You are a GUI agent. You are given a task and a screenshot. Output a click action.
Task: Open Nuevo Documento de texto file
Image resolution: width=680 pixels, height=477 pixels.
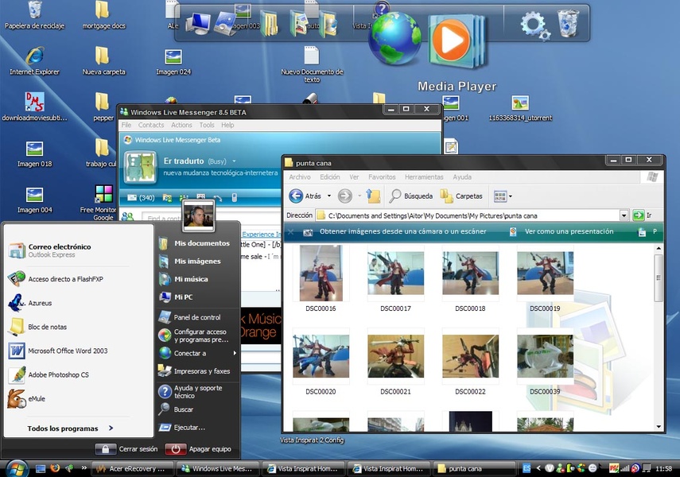(312, 64)
